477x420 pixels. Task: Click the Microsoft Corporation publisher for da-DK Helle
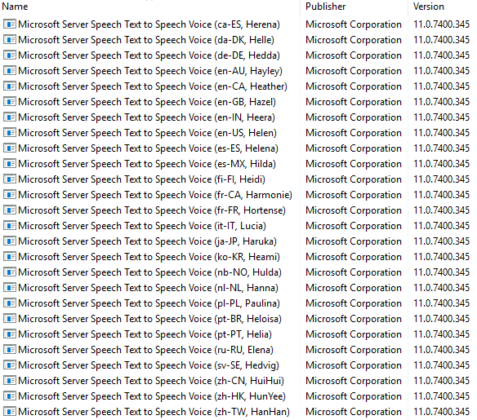tap(354, 40)
